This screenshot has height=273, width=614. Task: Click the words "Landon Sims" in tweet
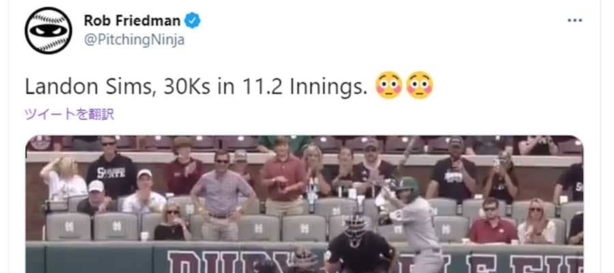[x=88, y=87]
